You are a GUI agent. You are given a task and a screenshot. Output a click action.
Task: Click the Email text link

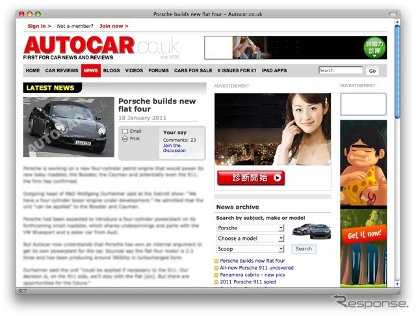(136, 131)
